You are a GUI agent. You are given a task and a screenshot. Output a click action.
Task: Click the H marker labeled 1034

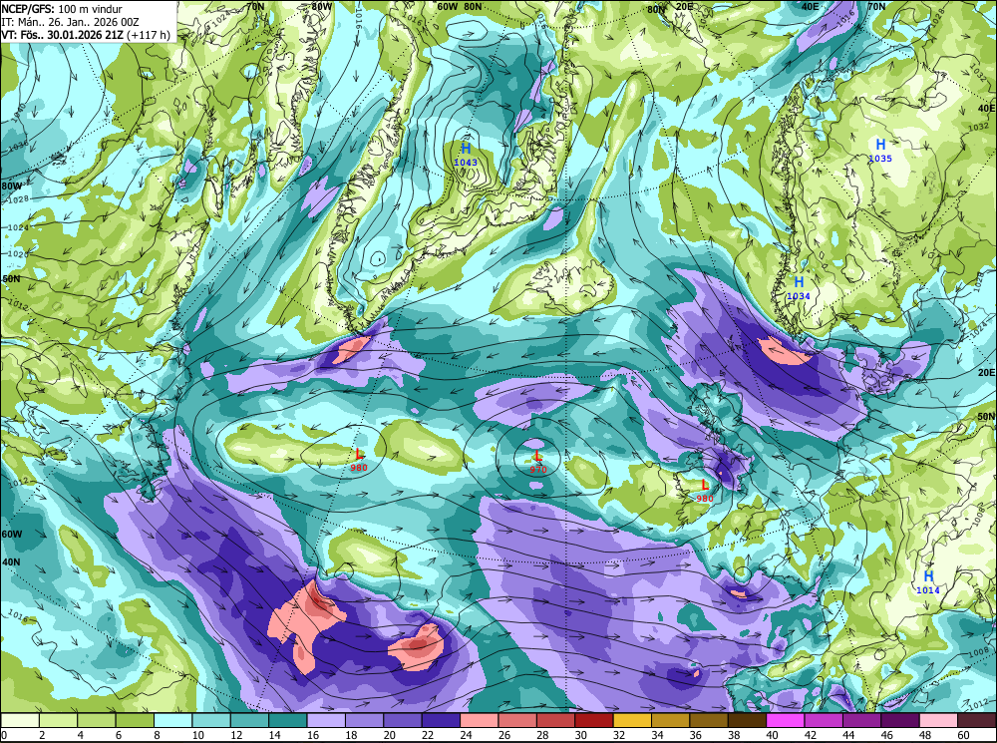pyautogui.click(x=799, y=282)
